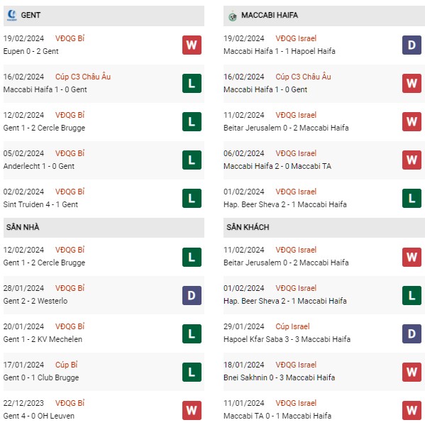Open the Cúp Israel competition link
The width and height of the screenshot is (425, 425).
(x=292, y=326)
